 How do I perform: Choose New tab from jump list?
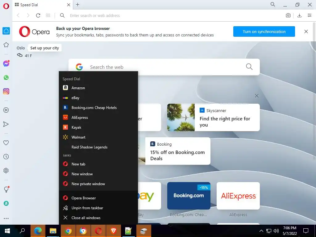pyautogui.click(x=98, y=164)
